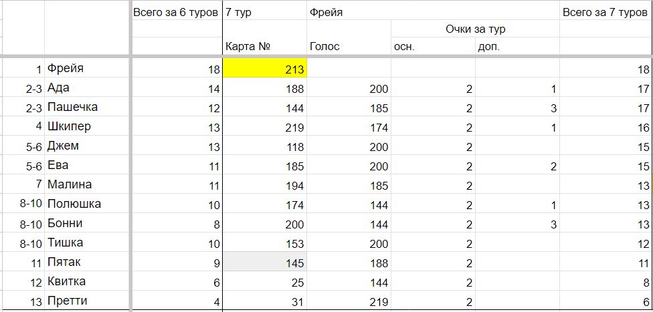Click the name cell 'Претти'
The height and width of the screenshot is (312, 653).
[x=87, y=301]
